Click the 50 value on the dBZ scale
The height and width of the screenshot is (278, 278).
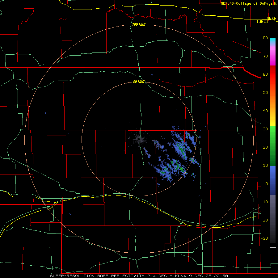pyautogui.click(x=265, y=93)
